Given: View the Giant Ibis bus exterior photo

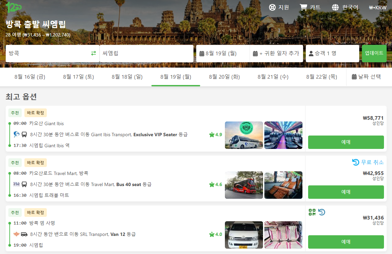Looking at the screenshot, I should [244, 135].
